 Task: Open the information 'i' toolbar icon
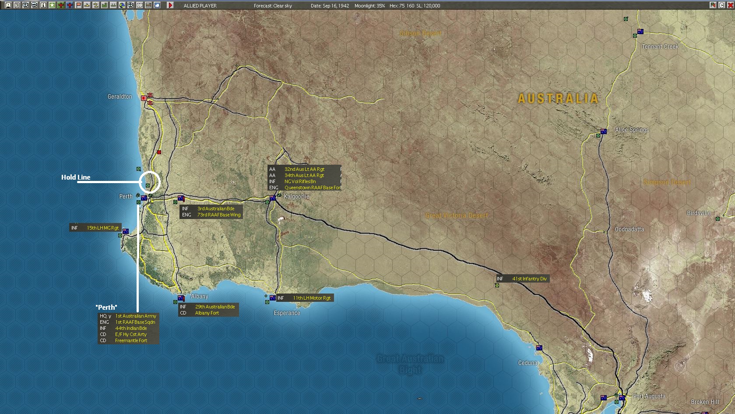[43, 5]
